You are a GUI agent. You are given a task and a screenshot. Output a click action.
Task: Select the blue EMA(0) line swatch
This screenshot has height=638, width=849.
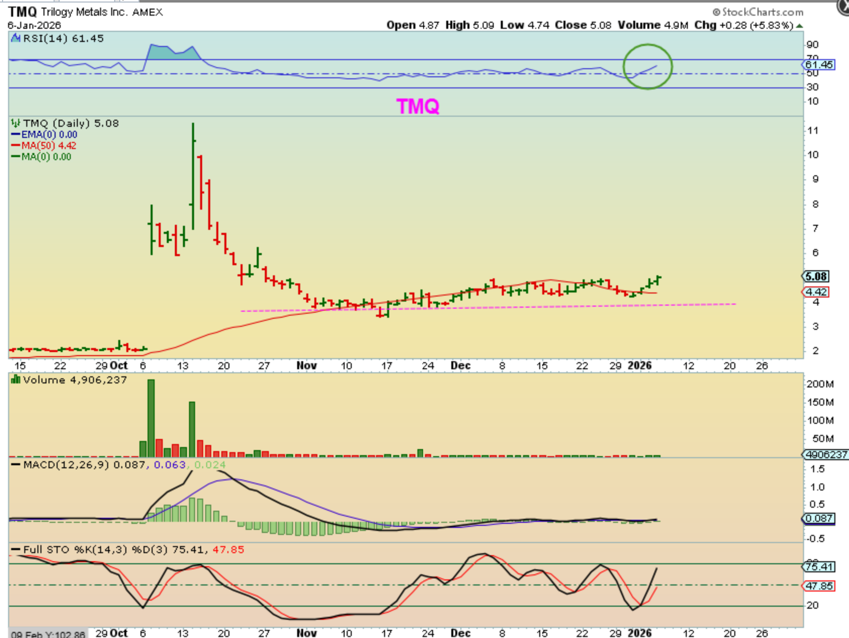16,135
